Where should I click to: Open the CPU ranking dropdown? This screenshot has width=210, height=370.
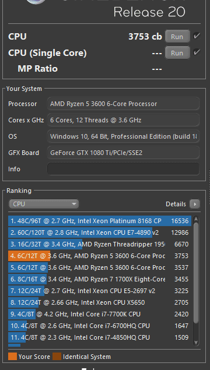(44, 204)
